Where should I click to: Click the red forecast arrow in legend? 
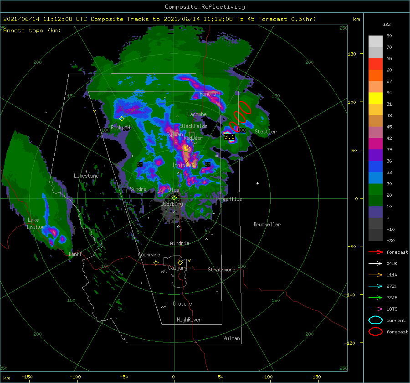[375, 252]
